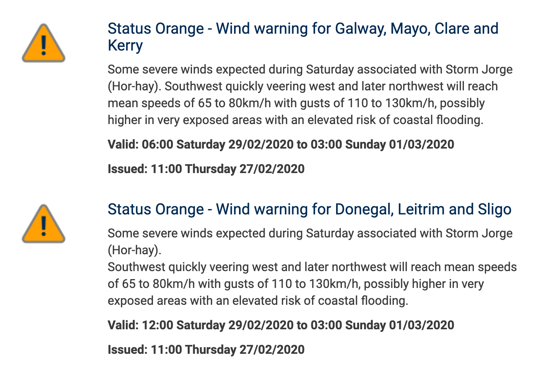This screenshot has height=376, width=540.
Task: Click the word Kerry in the first heading
Action: 125,46
